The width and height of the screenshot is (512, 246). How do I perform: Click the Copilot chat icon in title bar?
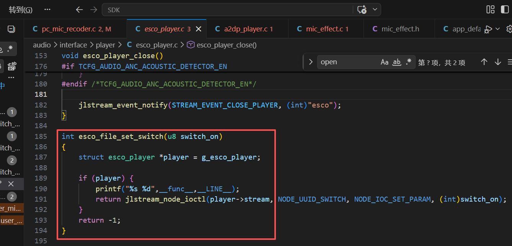[x=362, y=10]
